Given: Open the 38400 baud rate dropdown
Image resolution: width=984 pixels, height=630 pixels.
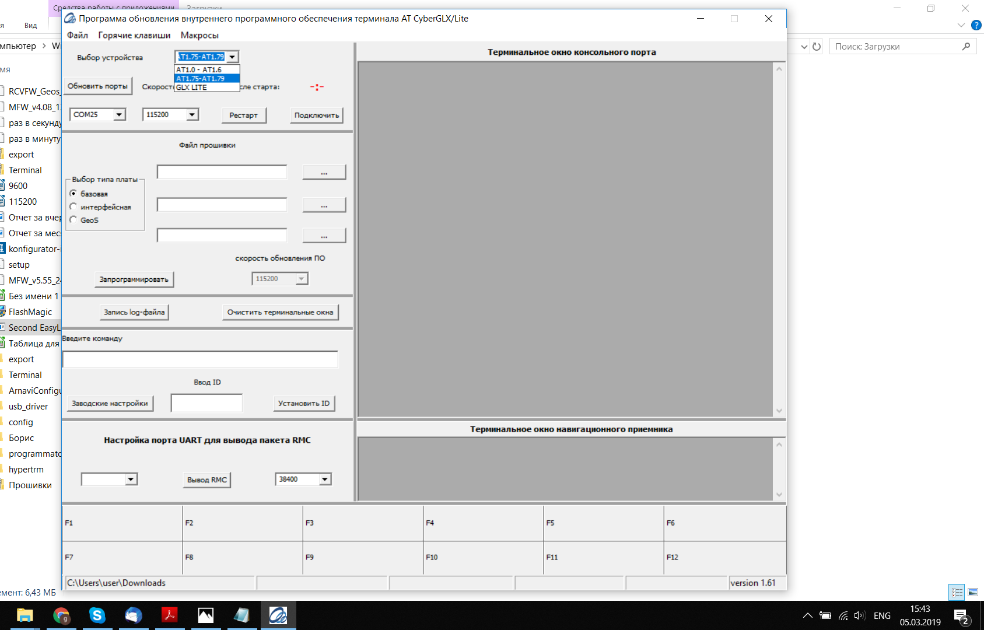Looking at the screenshot, I should click(x=325, y=479).
